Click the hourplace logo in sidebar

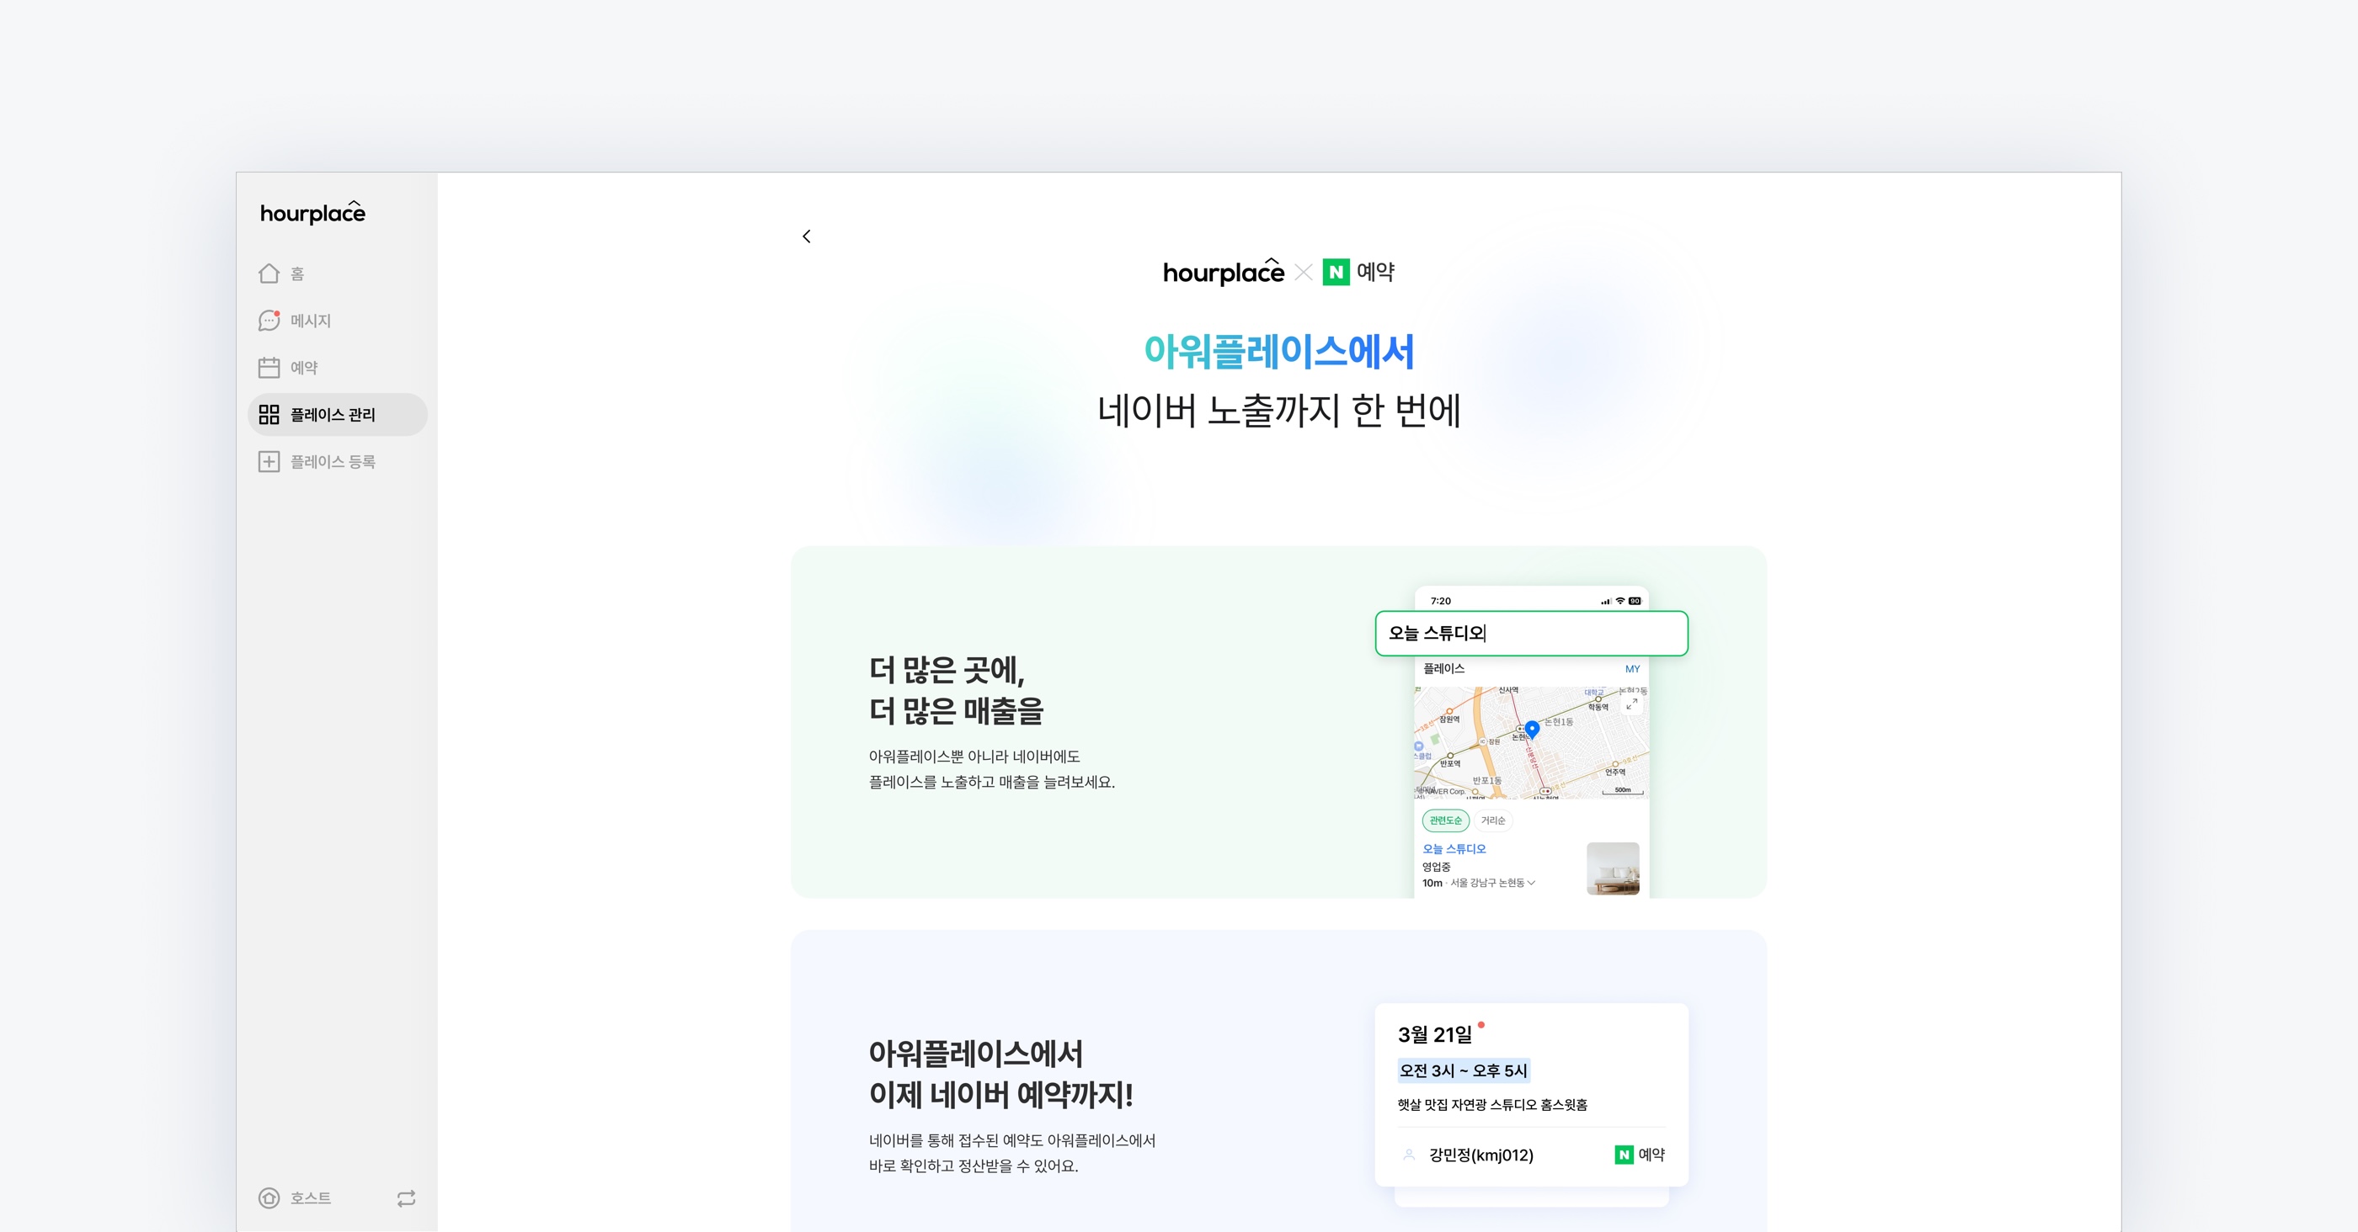point(312,213)
